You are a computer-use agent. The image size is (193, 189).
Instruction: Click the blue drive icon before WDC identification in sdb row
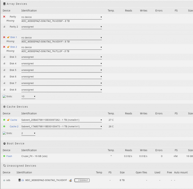point(23,180)
